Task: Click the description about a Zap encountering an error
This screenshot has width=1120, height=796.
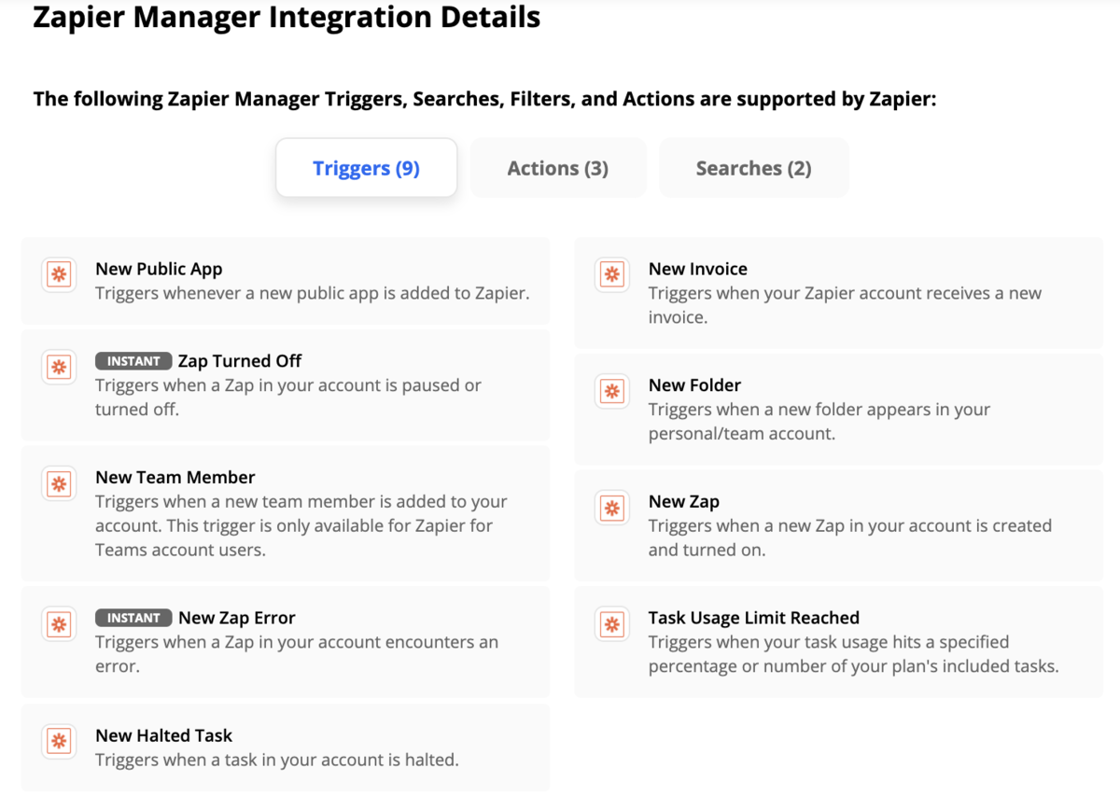Action: click(x=297, y=654)
